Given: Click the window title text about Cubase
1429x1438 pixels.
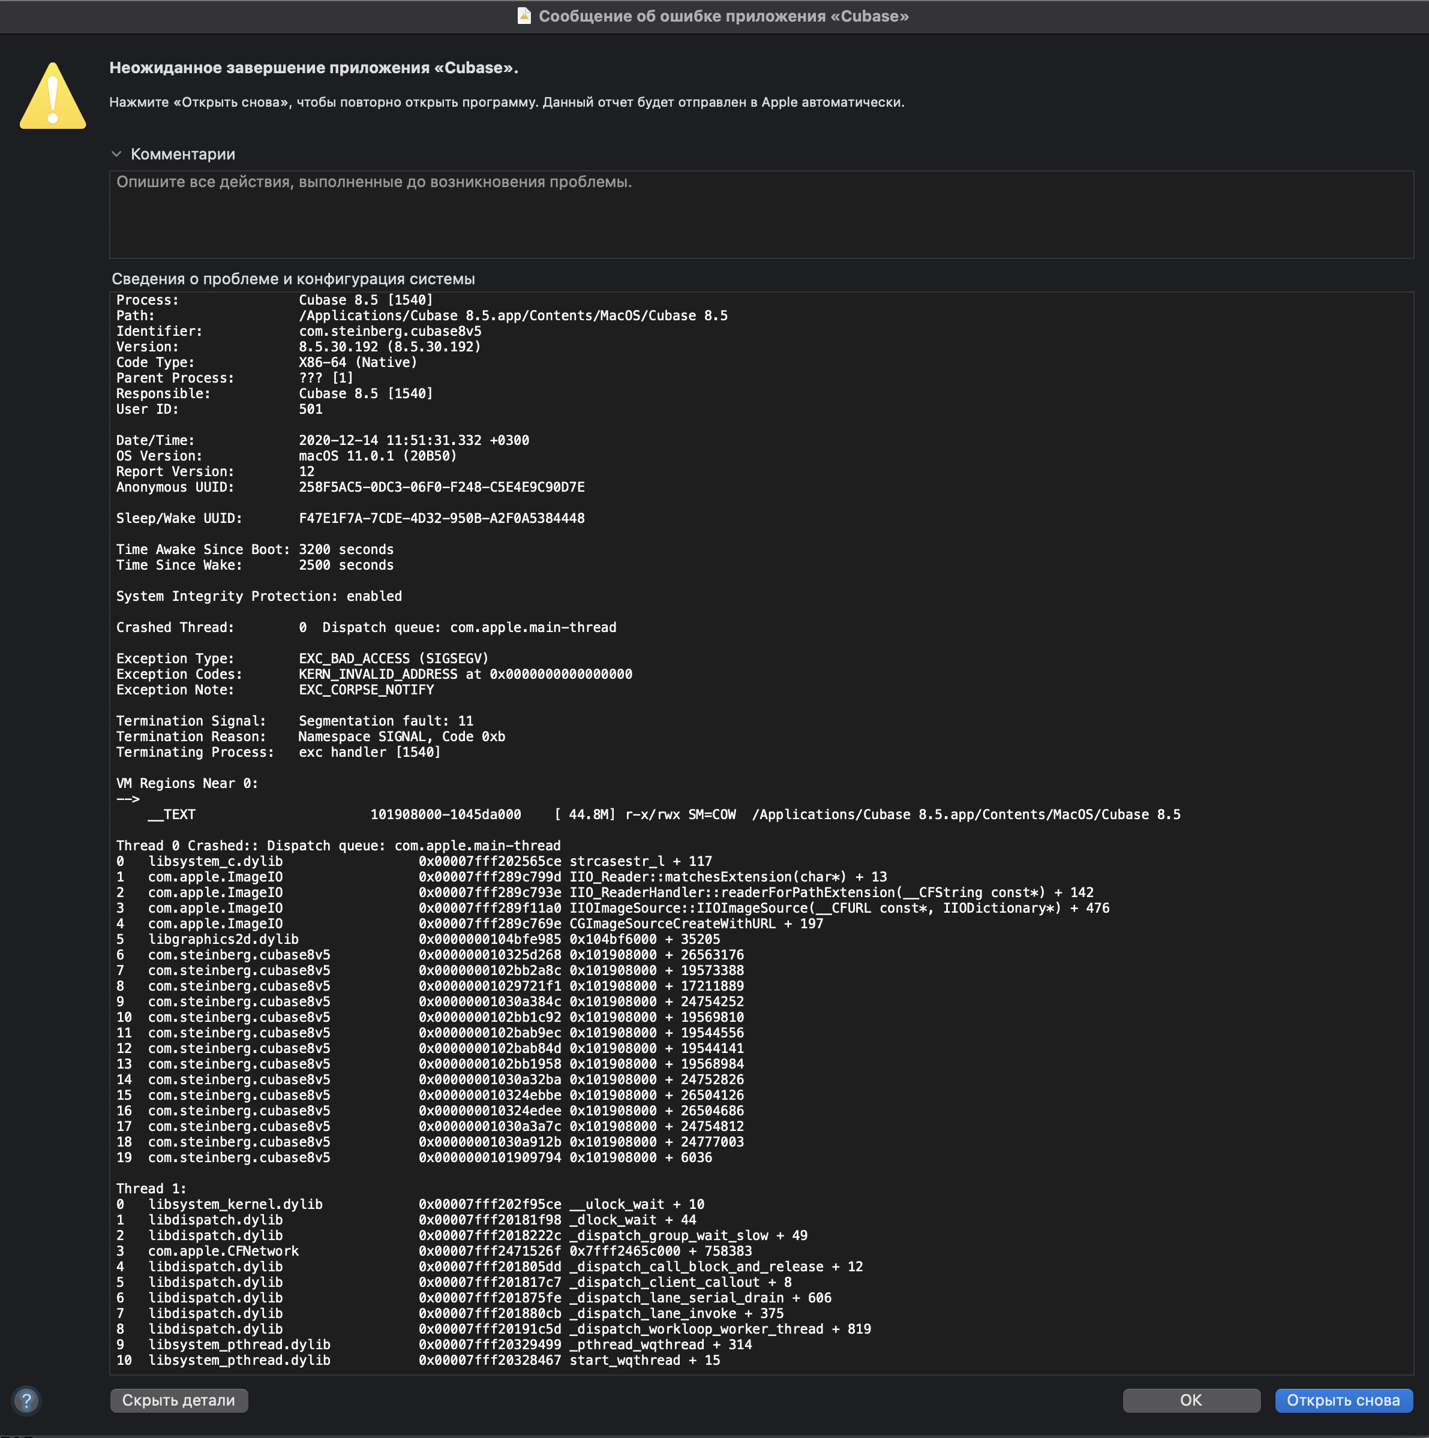Looking at the screenshot, I should pos(723,16).
